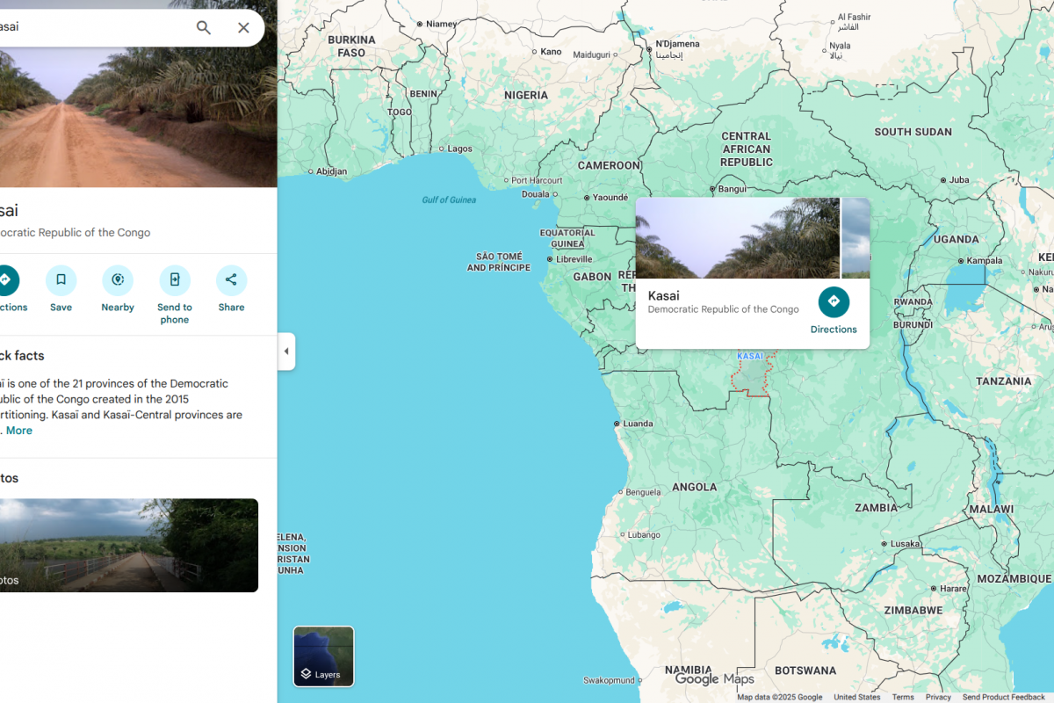The width and height of the screenshot is (1054, 703).
Task: Open the bridge photo thumbnail
Action: [127, 545]
